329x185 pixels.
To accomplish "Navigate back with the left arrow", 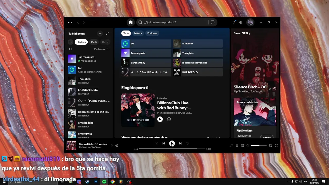I will tap(78, 22).
